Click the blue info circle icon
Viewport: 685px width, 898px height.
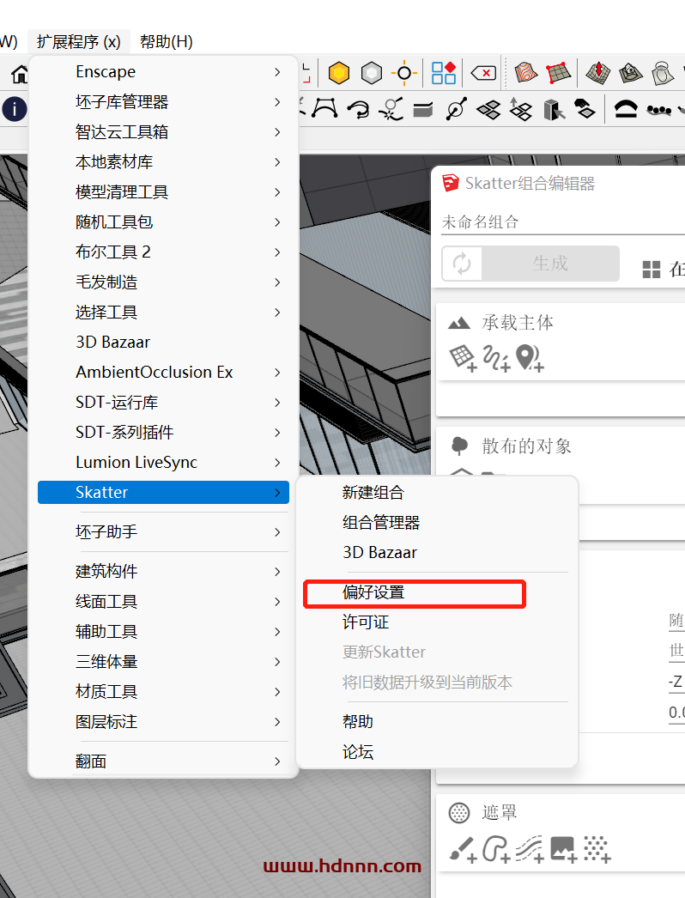click(x=15, y=109)
